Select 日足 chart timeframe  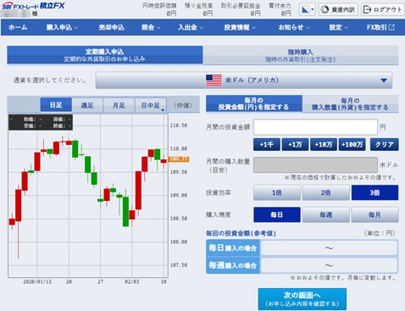[56, 105]
